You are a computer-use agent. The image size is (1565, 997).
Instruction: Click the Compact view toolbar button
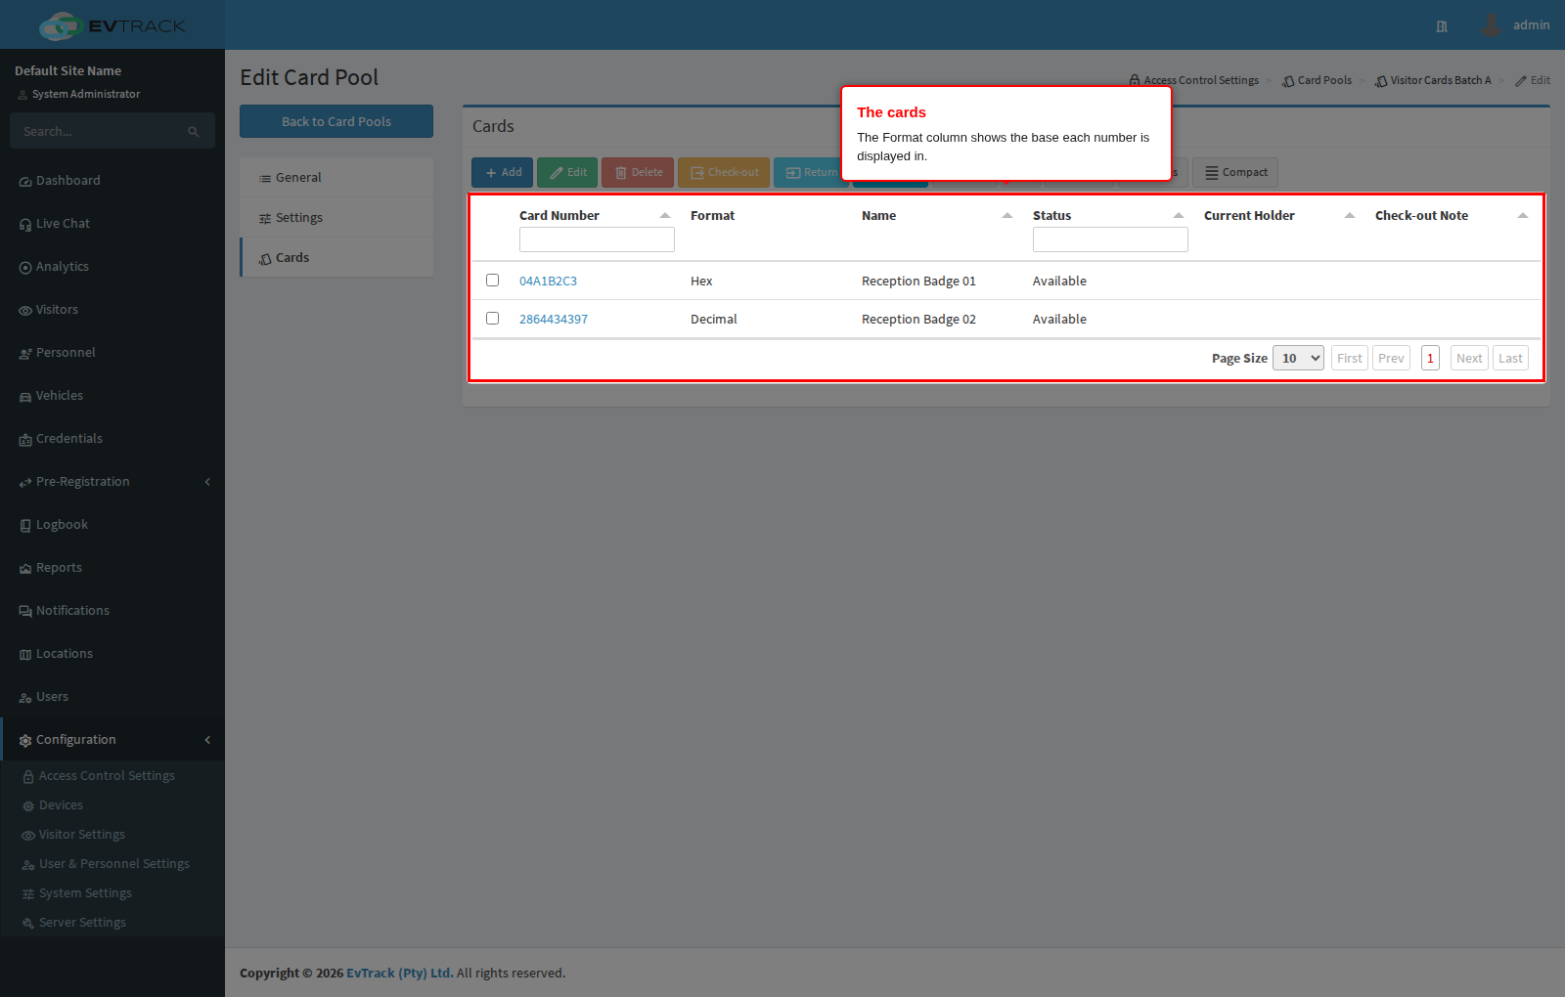coord(1235,173)
